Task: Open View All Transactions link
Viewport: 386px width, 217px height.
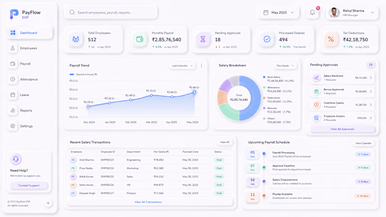Action: tap(148, 202)
